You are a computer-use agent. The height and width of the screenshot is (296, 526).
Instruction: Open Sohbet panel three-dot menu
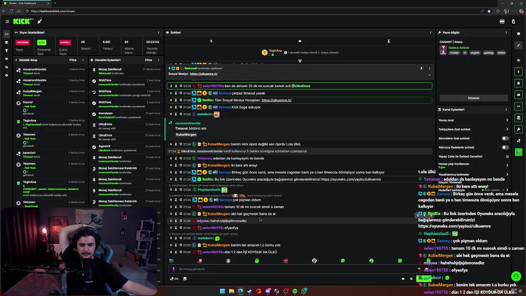[431, 32]
